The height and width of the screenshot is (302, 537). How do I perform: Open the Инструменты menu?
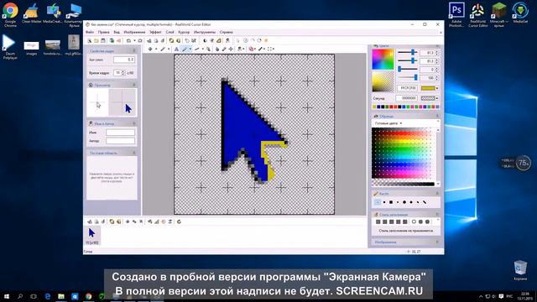click(x=205, y=32)
